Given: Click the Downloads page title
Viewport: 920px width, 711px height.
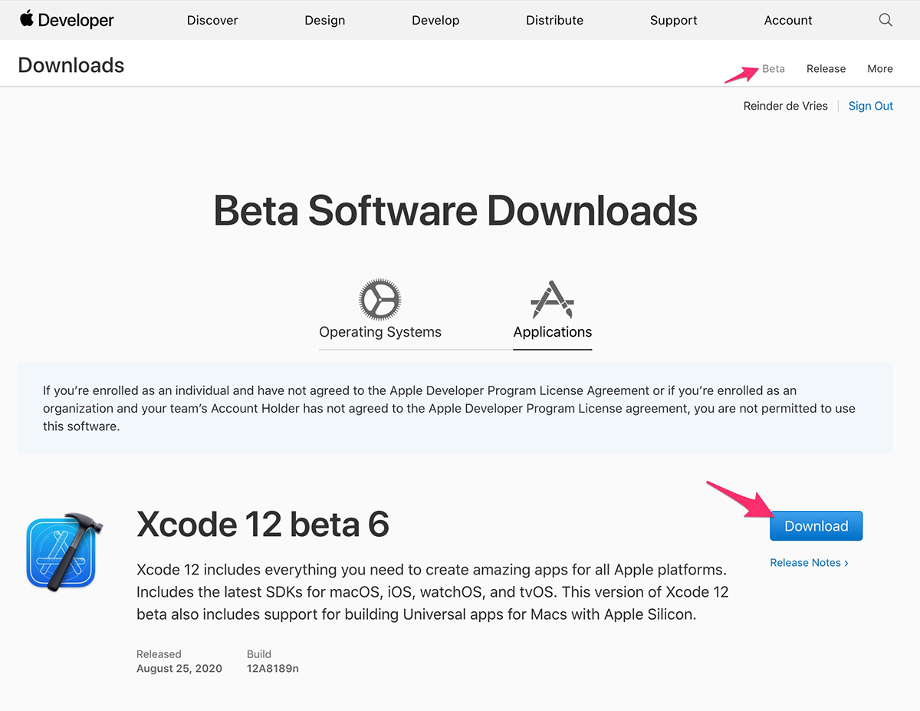Looking at the screenshot, I should (x=71, y=65).
